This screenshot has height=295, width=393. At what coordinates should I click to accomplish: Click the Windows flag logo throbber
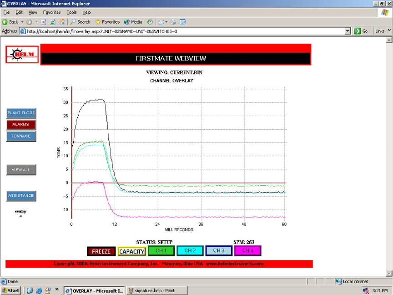385,12
